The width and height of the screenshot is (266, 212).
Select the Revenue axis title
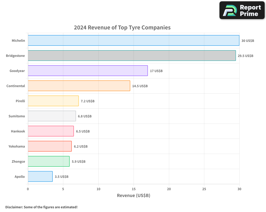133,195
